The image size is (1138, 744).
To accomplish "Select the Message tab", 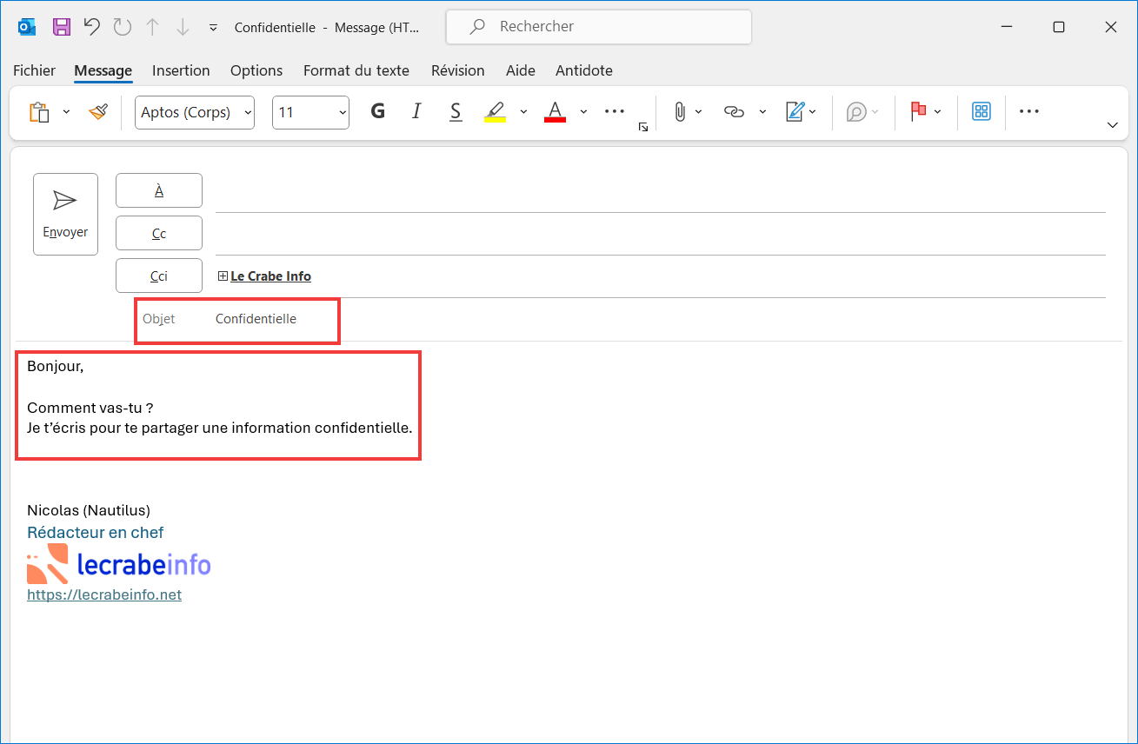I will point(103,70).
